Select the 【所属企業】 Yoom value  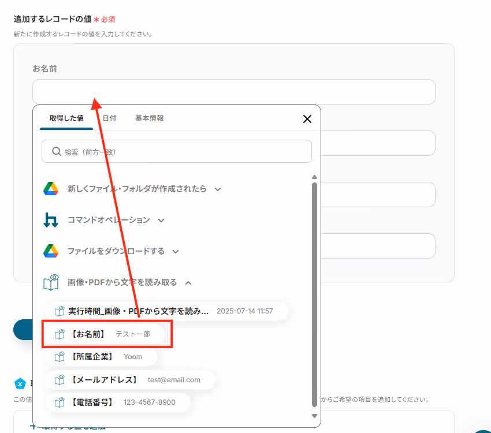tap(102, 357)
